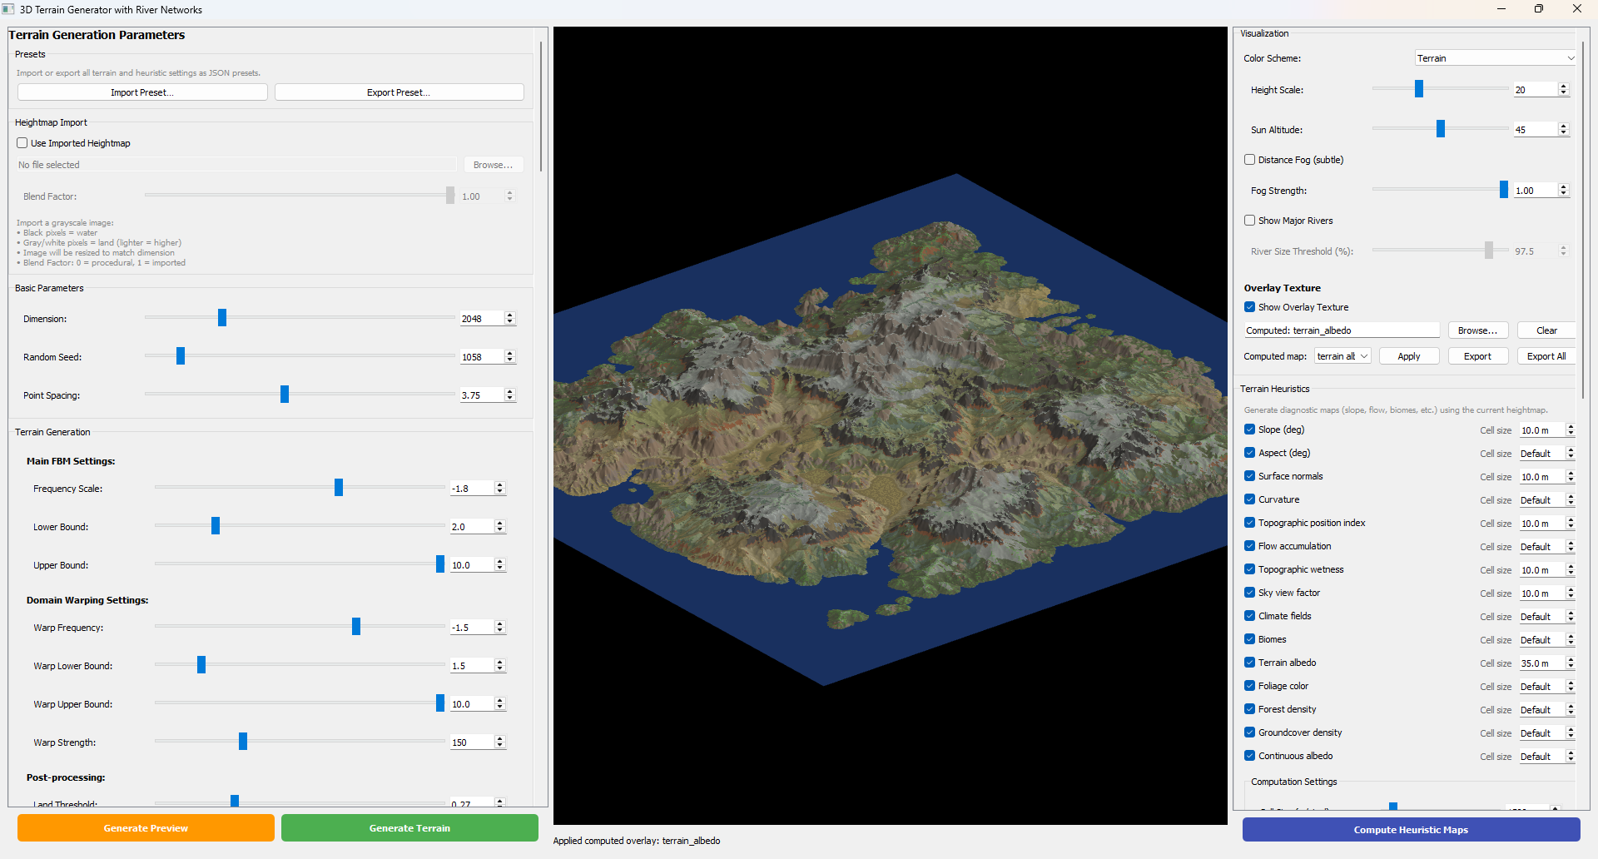Click inside the Random Seed value field
1598x859 pixels.
pos(481,356)
